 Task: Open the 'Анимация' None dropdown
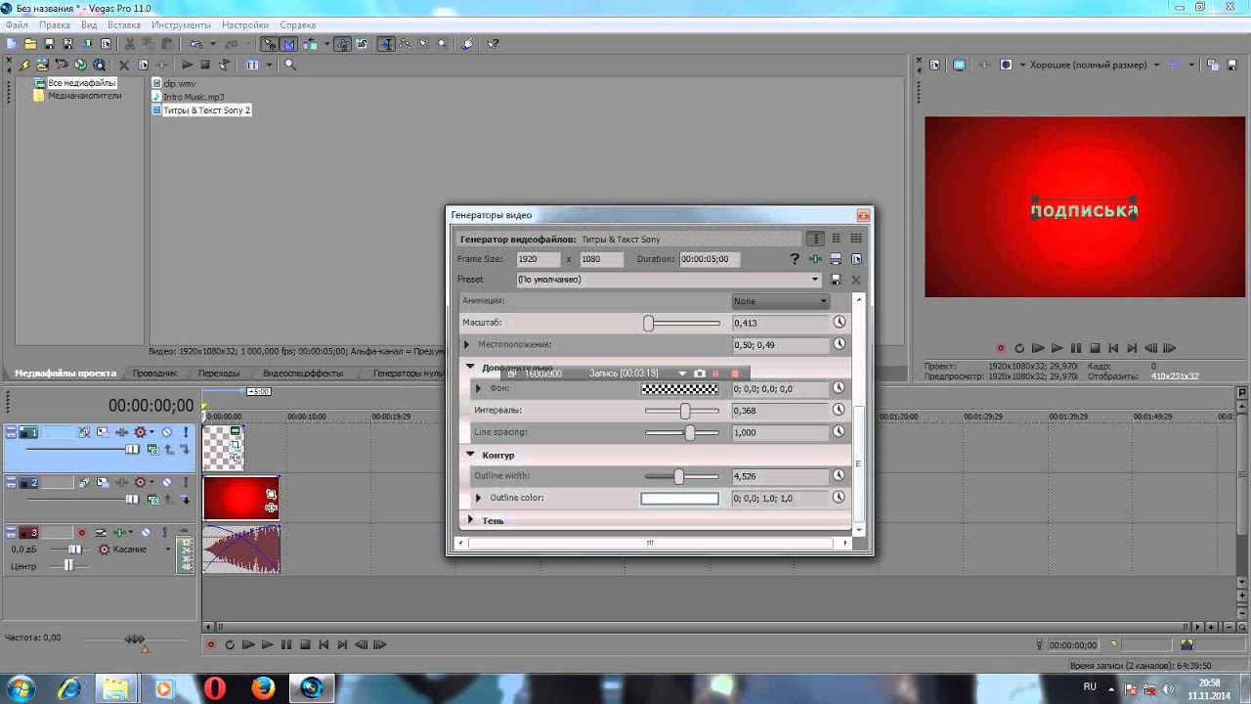[x=781, y=301]
